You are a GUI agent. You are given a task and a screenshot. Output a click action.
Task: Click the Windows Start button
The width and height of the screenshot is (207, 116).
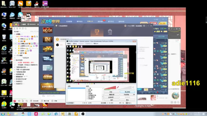[x=3, y=114]
